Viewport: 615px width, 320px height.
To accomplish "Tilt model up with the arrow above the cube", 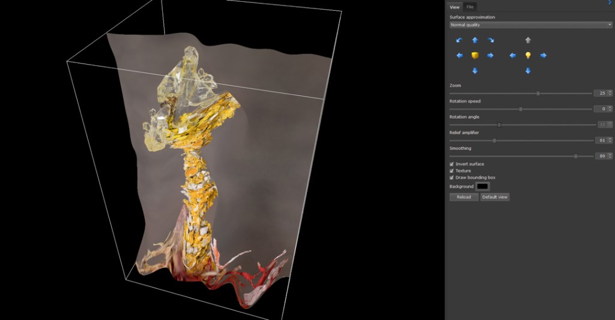I will point(475,40).
